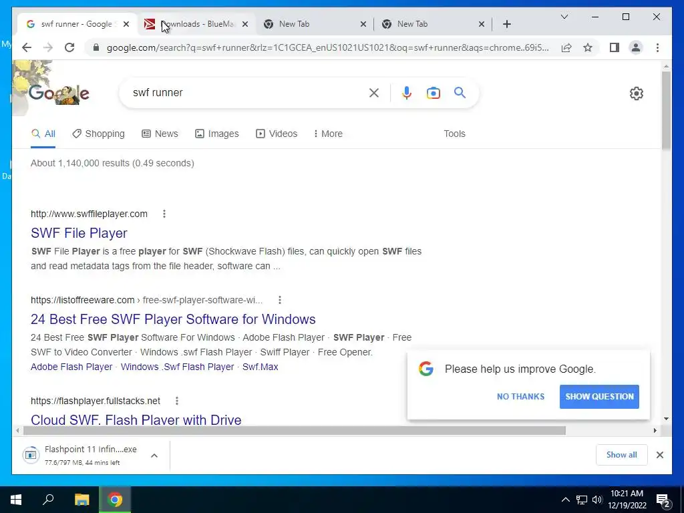This screenshot has width=684, height=513.
Task: Select the Images results filter
Action: pyautogui.click(x=217, y=134)
